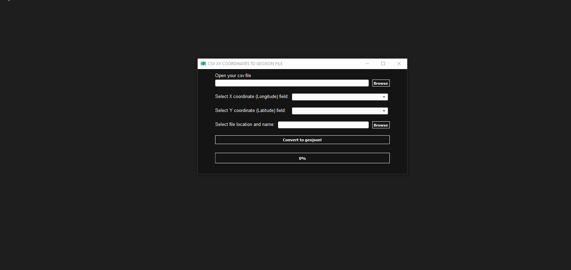Click the dropdown arrow for the Latitude field

384,111
